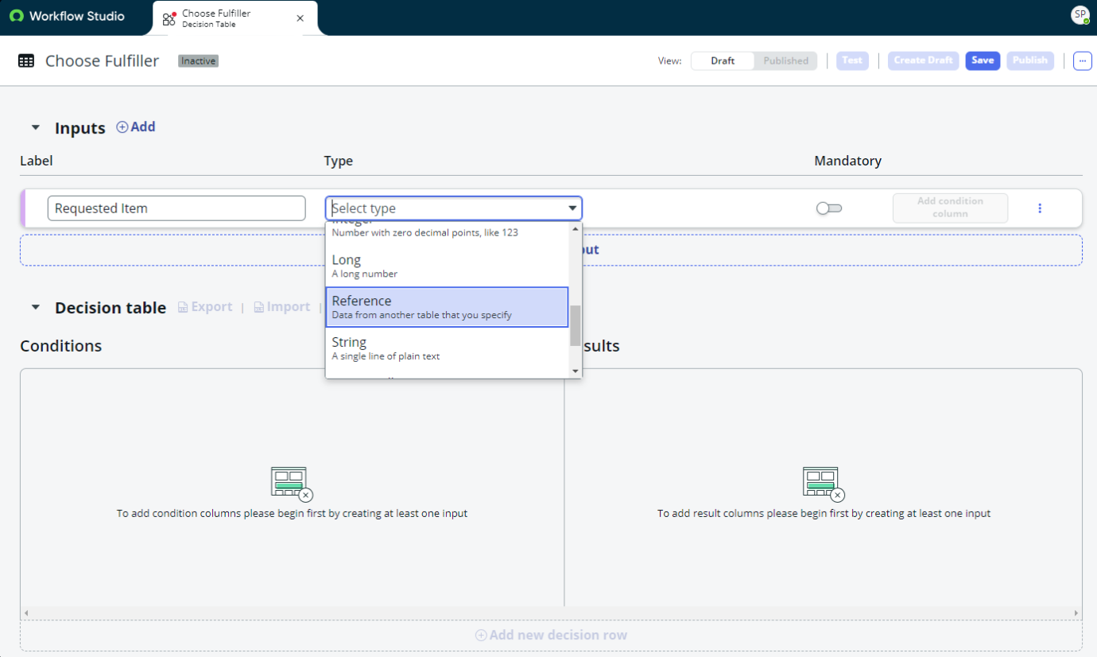Image resolution: width=1097 pixels, height=657 pixels.
Task: Click the Conditions heading
Action: coord(61,346)
